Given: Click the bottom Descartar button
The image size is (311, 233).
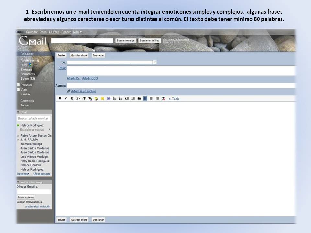Looking at the screenshot, I should [98, 220].
